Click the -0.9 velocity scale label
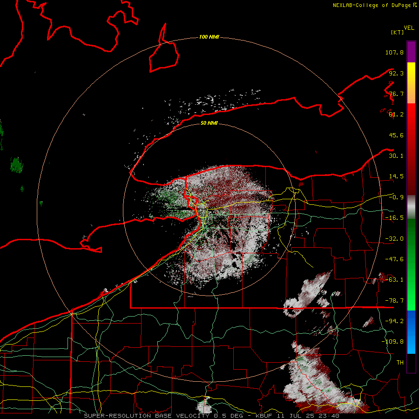 point(396,197)
